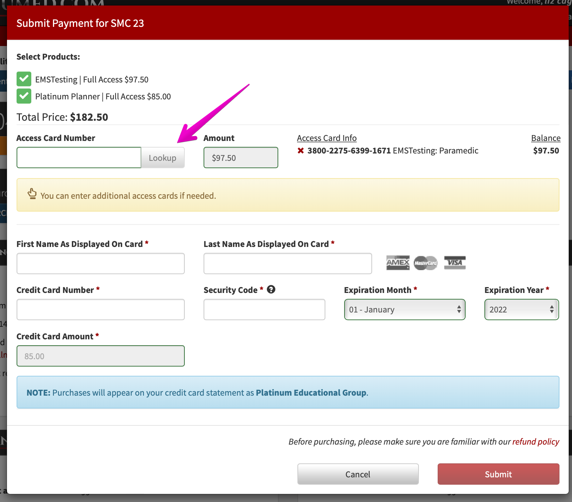Remove access card 3800-2275-6399-1671 via red X
Viewport: 572px width, 502px height.
coord(301,150)
